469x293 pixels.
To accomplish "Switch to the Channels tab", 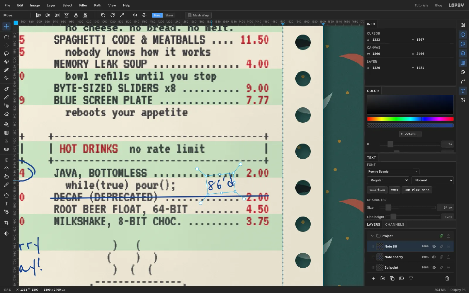I will [x=395, y=224].
